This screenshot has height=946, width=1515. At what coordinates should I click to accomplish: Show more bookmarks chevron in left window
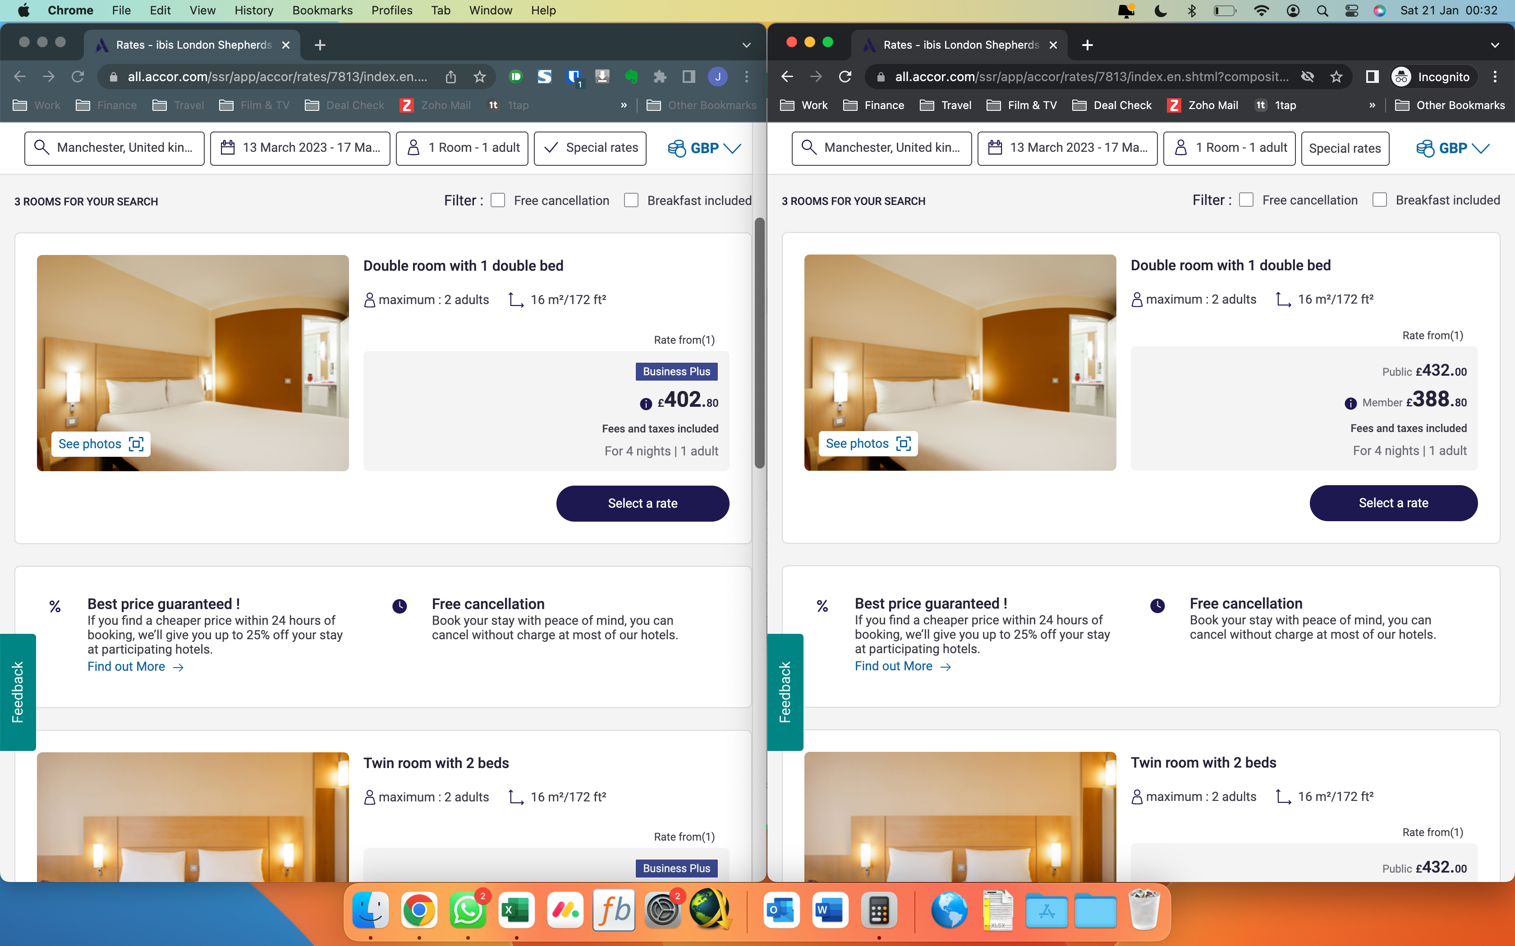624,105
